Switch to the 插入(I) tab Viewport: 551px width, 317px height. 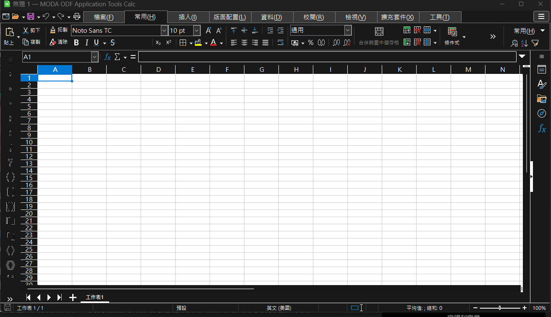188,17
